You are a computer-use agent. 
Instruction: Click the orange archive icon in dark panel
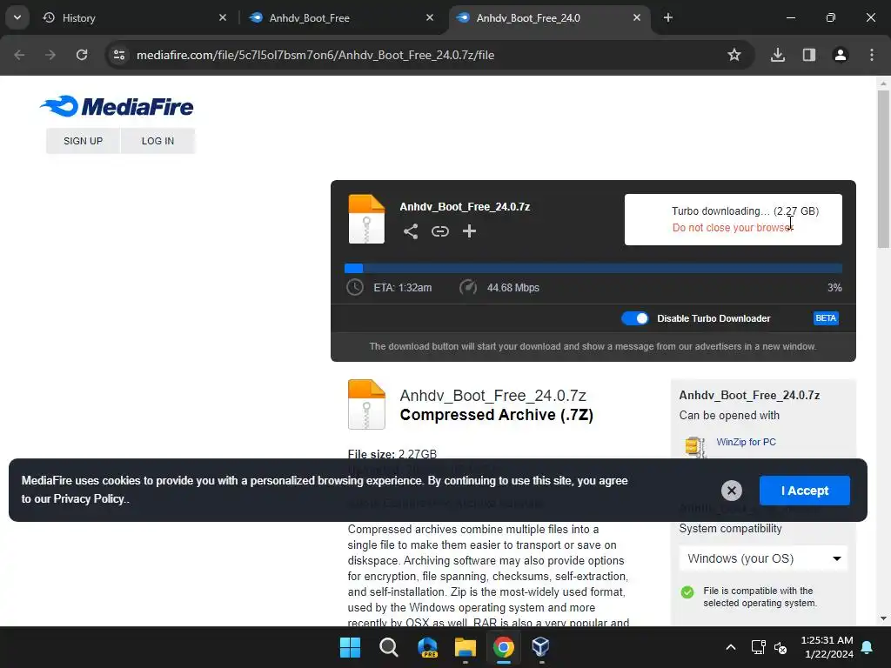point(366,219)
